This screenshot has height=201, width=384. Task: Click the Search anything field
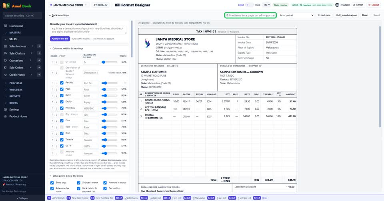pos(22,16)
